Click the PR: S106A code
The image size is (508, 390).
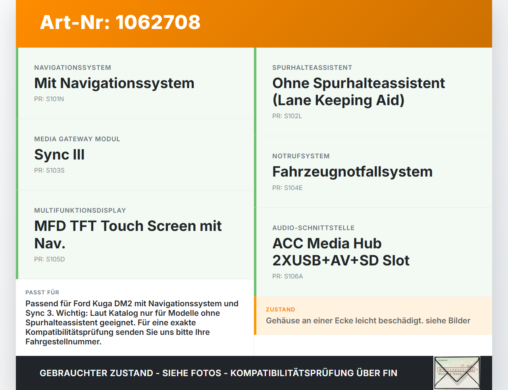(287, 276)
